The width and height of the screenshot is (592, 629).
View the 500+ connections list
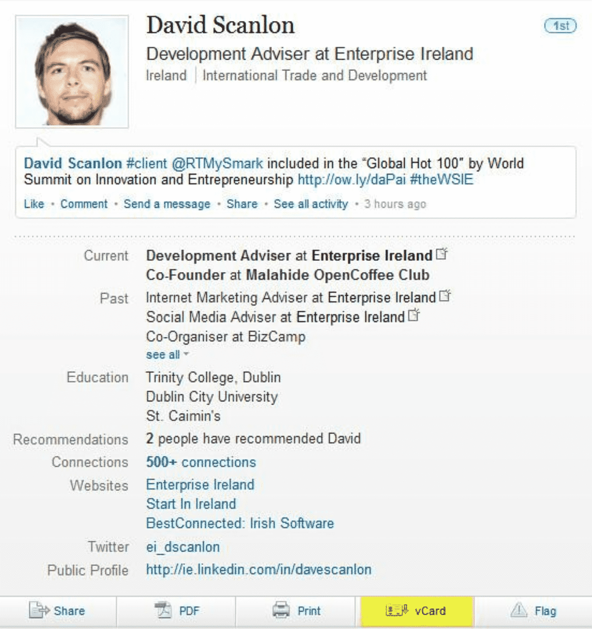click(x=201, y=462)
